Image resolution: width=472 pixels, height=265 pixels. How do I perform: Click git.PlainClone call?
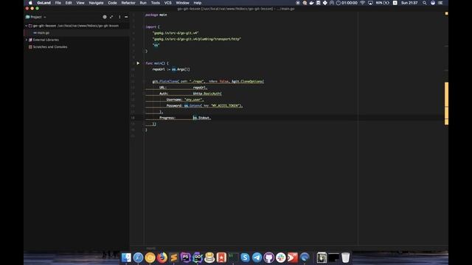(165, 82)
